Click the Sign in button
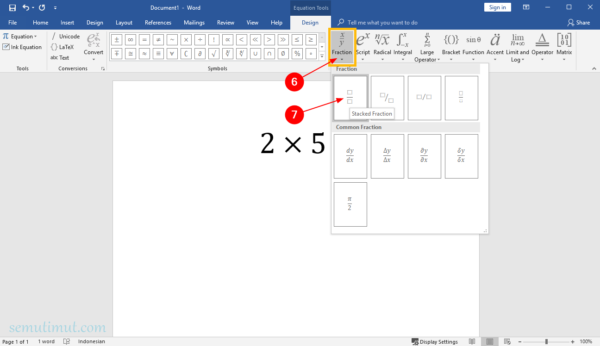 tap(497, 7)
